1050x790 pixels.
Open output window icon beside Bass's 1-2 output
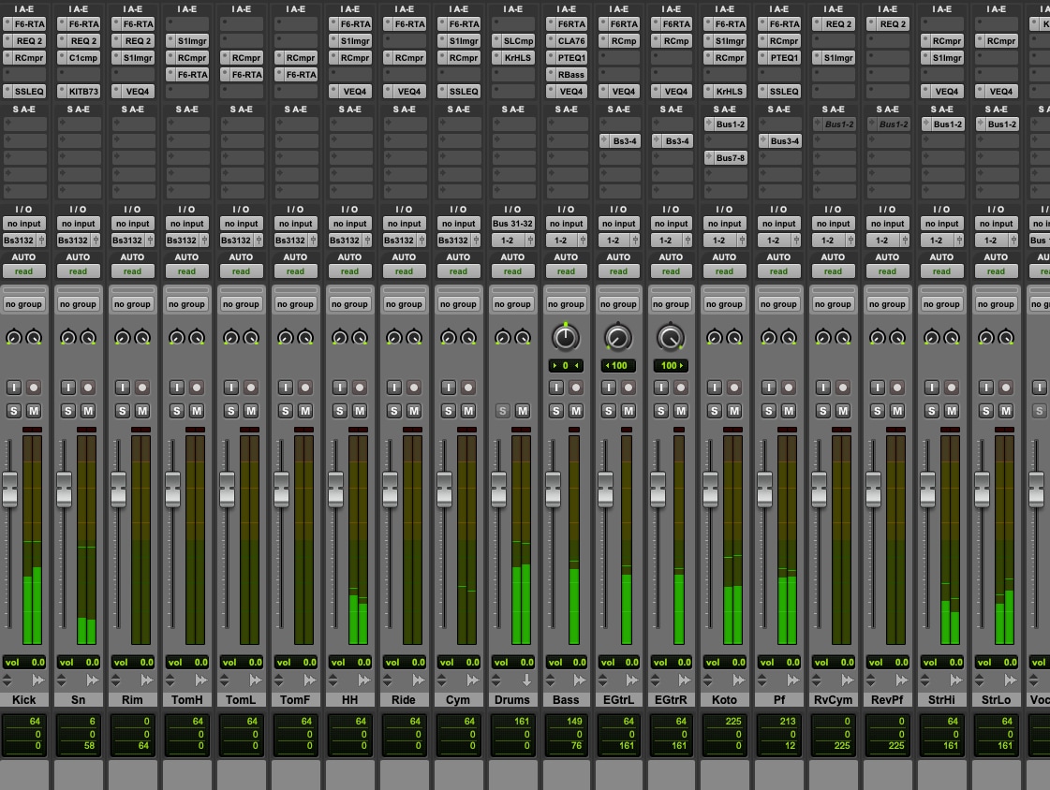coord(584,241)
